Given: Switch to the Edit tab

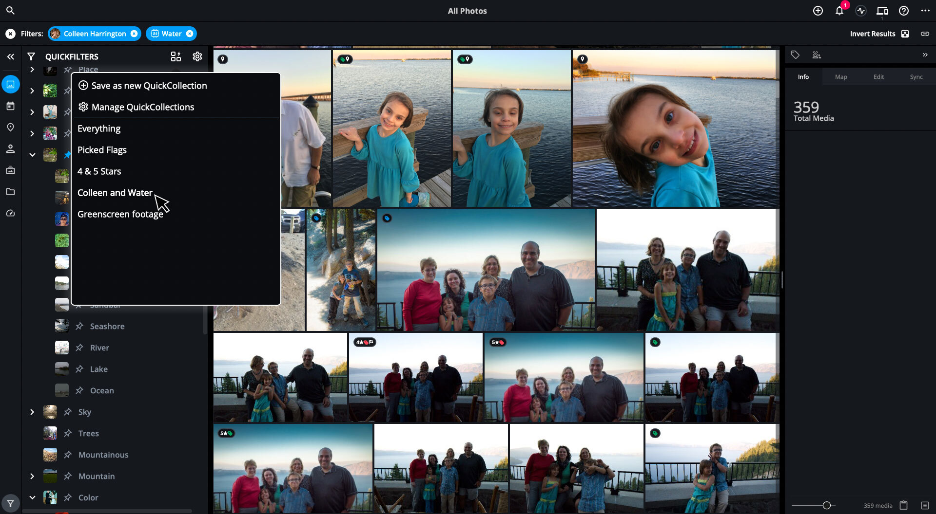Looking at the screenshot, I should tap(878, 76).
